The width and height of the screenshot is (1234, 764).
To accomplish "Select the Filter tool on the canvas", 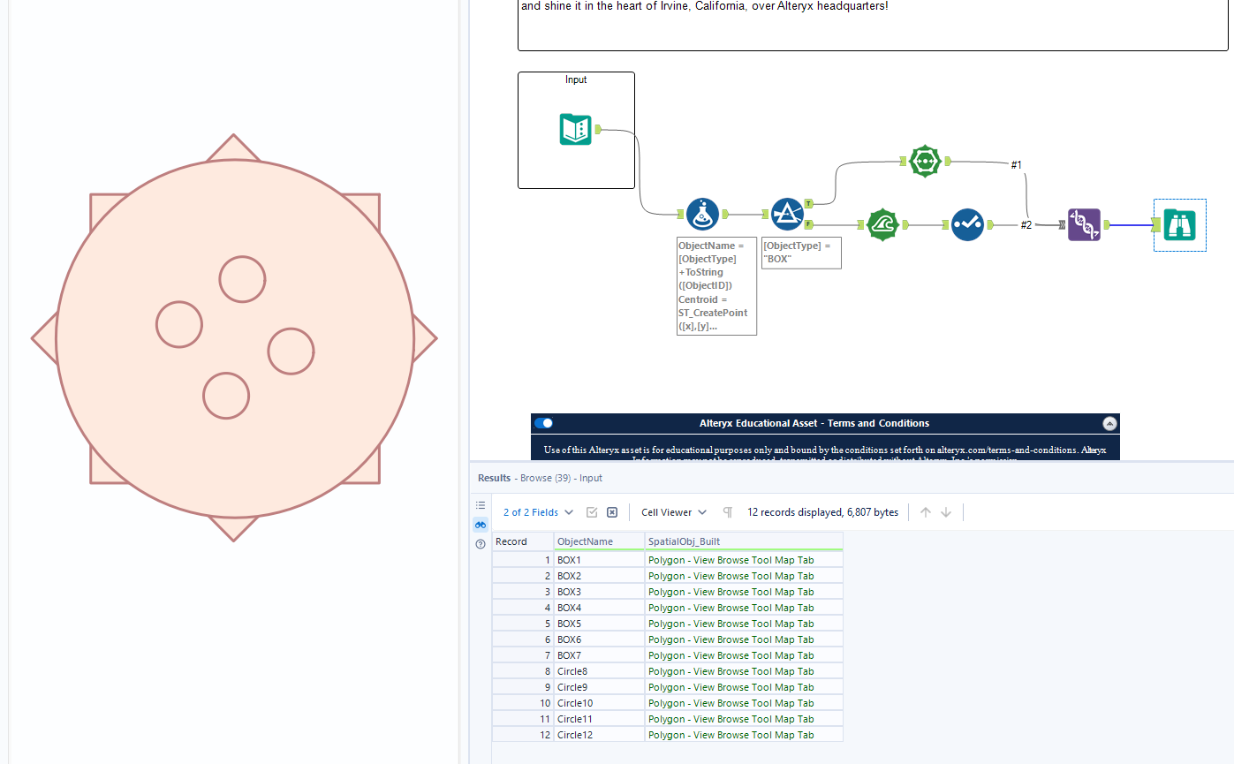I will 787,214.
